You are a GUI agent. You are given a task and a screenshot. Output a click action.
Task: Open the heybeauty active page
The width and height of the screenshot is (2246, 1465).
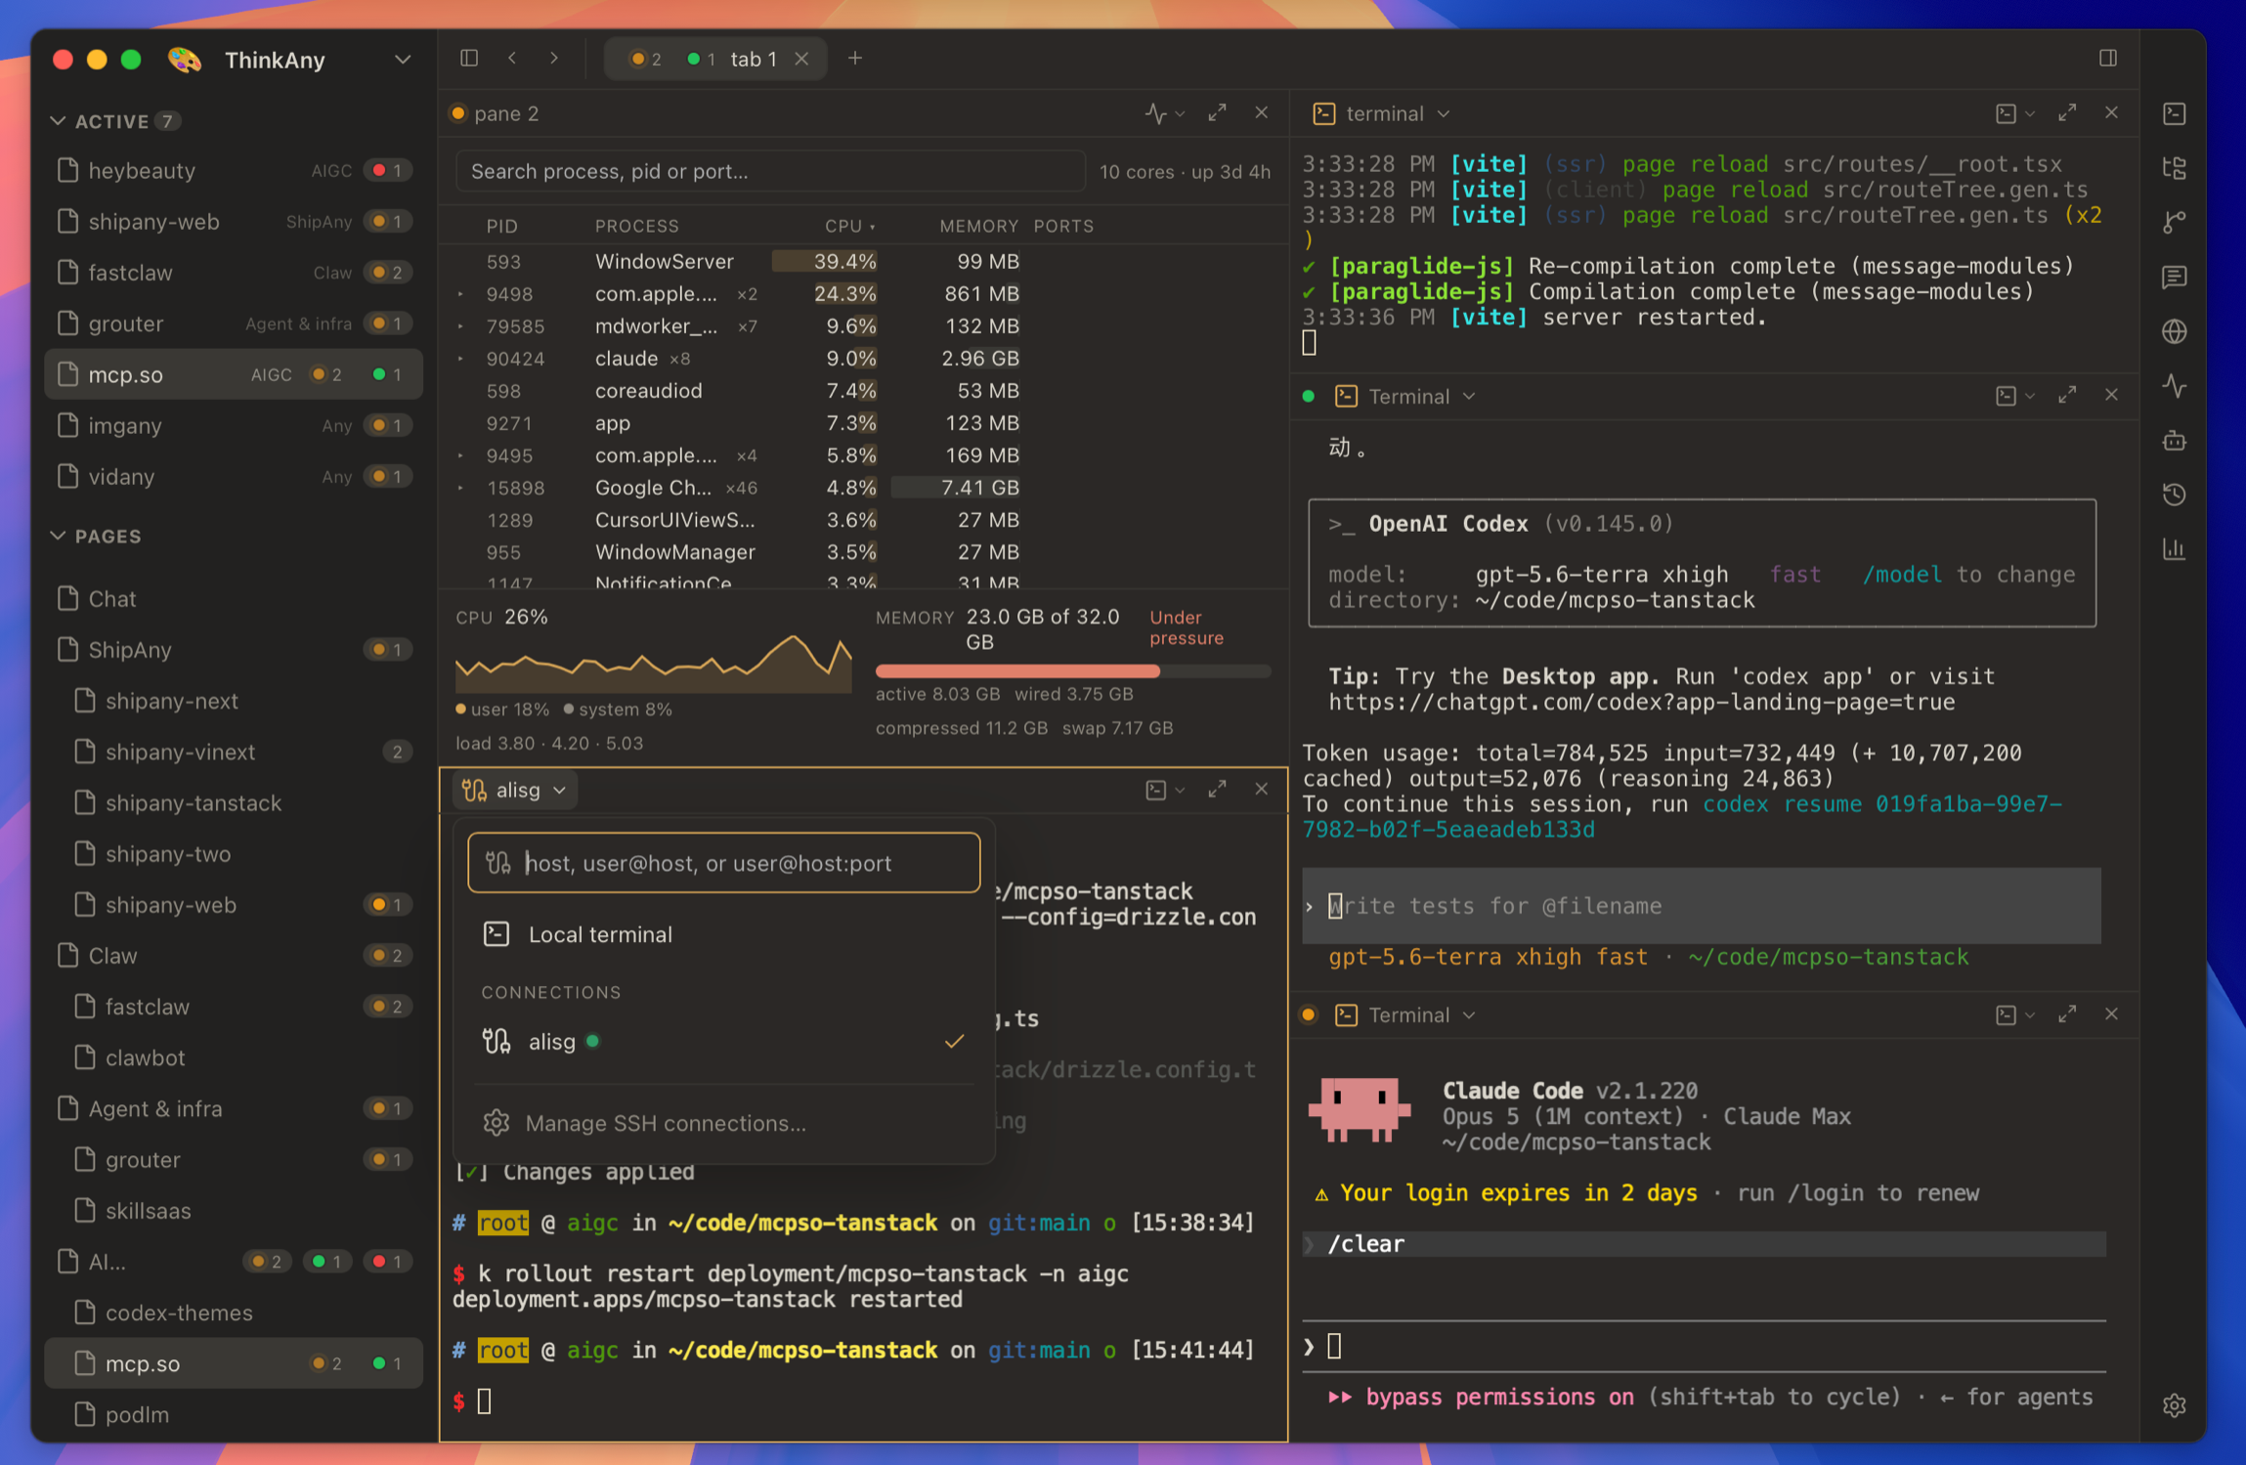point(234,171)
